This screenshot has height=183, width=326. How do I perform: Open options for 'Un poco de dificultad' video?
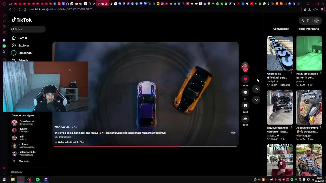pos(291,74)
